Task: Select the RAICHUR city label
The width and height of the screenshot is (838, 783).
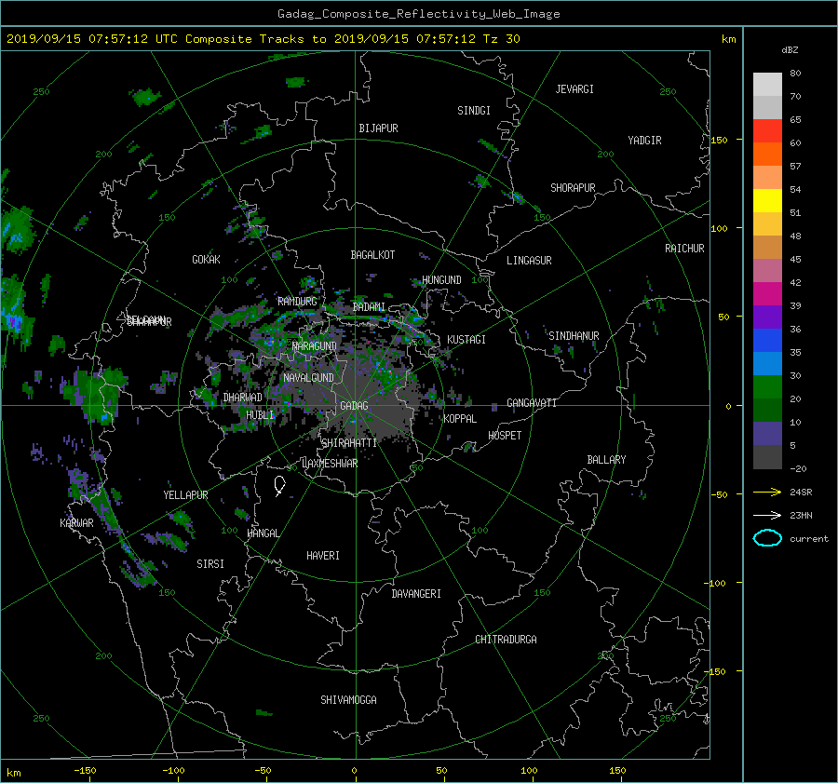Action: pos(684,249)
